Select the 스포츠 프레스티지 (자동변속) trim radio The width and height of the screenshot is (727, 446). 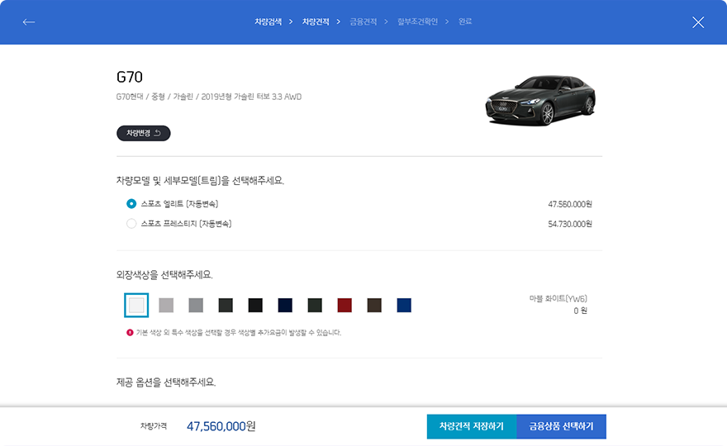coord(131,224)
